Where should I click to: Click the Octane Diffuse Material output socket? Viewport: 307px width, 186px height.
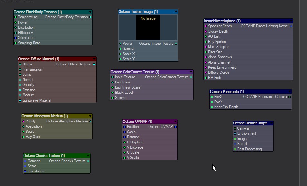point(94,64)
